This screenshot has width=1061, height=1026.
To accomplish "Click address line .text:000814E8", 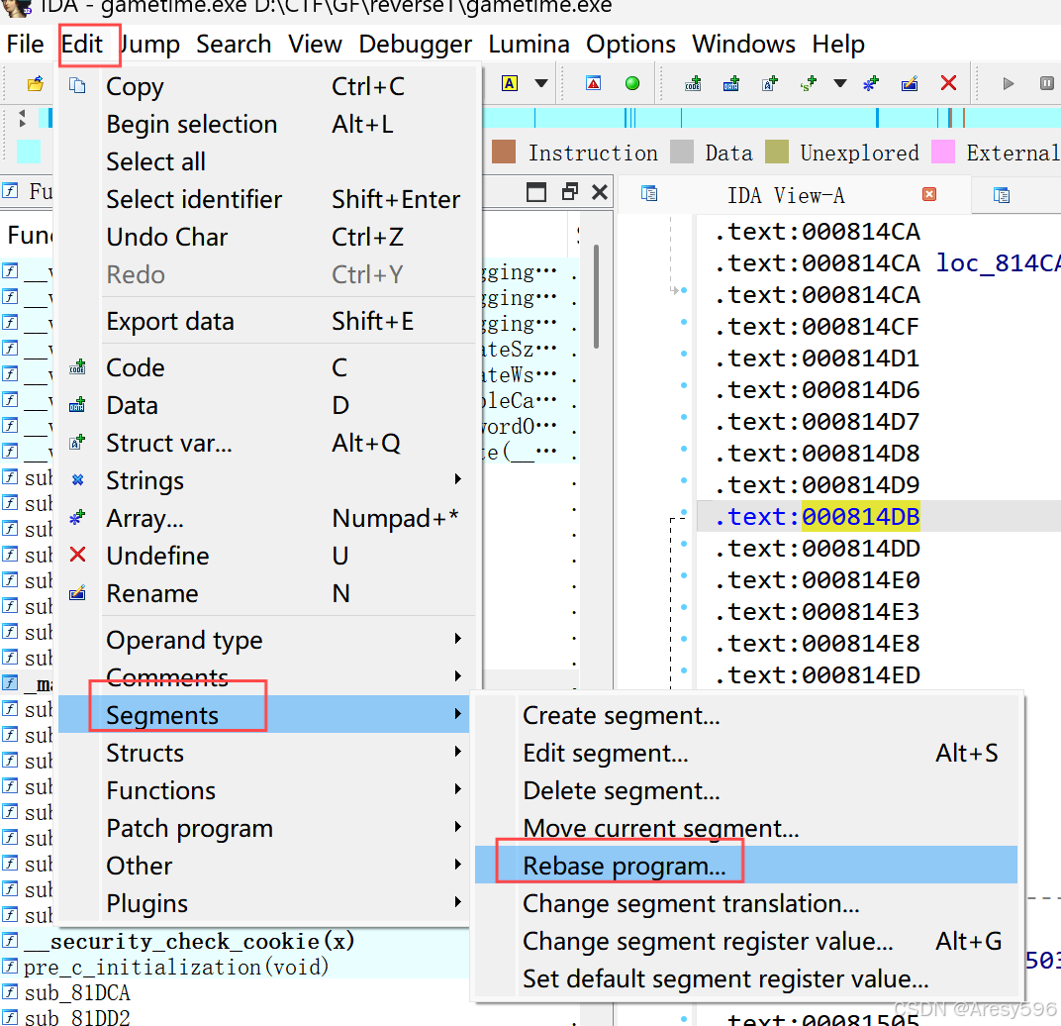I will click(818, 644).
